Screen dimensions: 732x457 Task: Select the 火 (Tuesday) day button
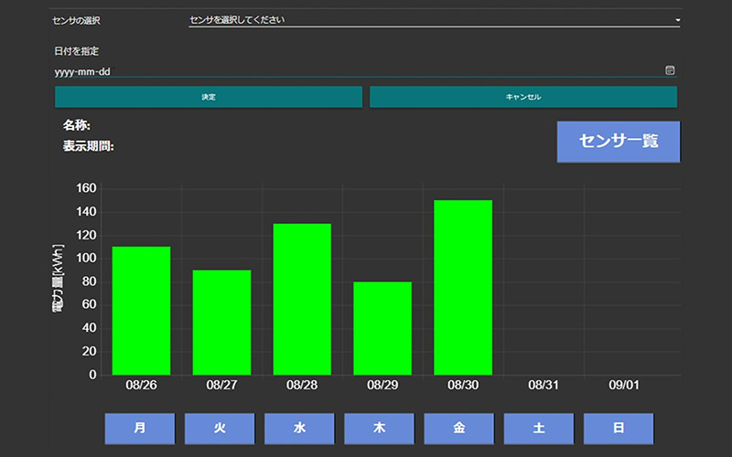[x=219, y=428]
